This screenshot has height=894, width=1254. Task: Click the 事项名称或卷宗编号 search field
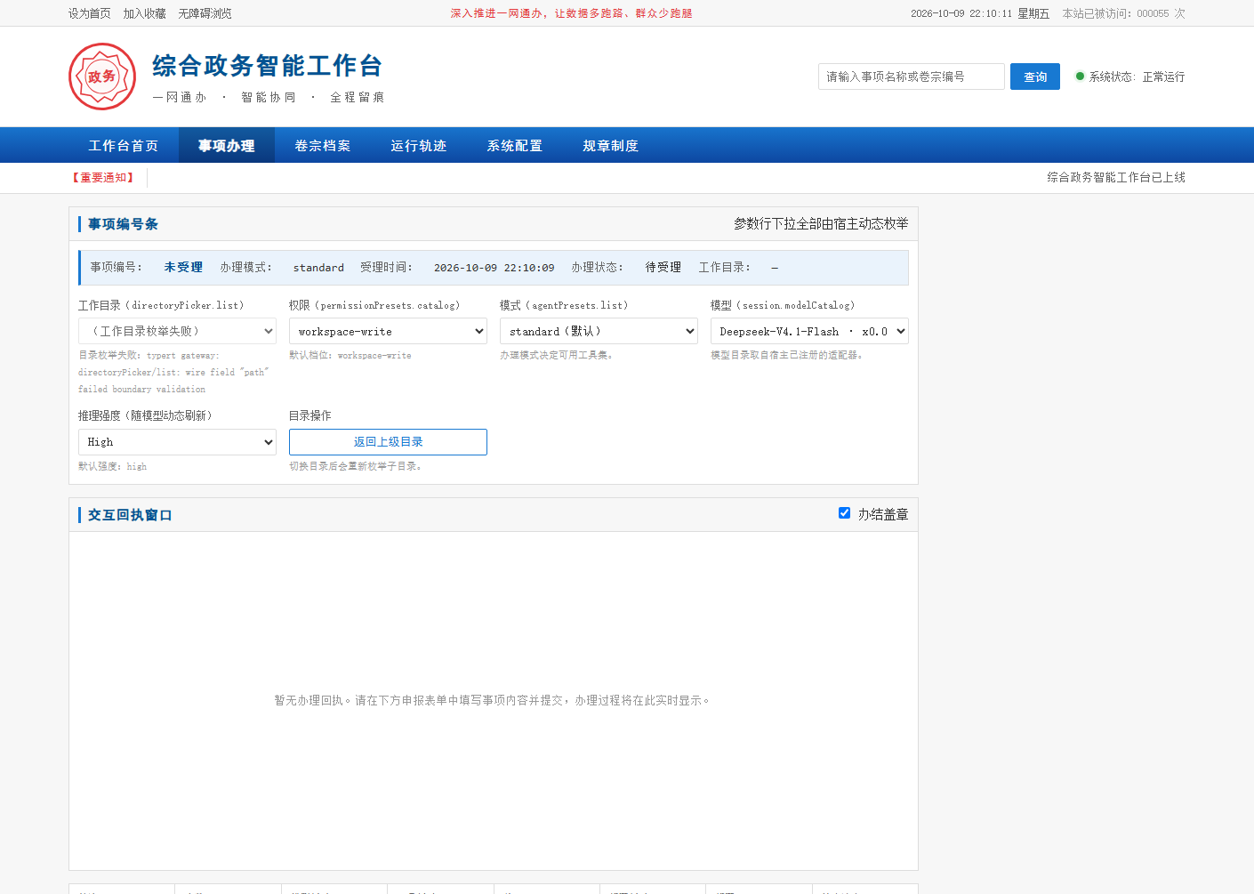[912, 77]
